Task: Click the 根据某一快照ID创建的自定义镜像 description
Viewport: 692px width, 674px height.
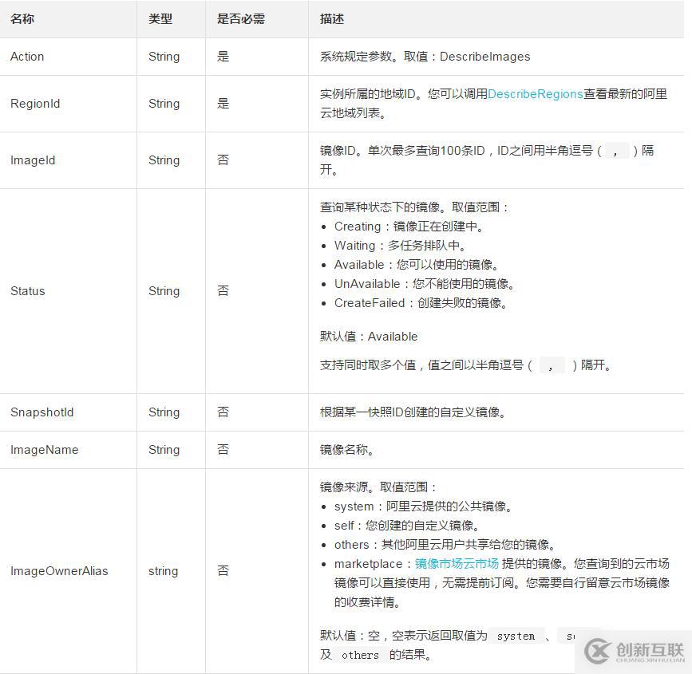Action: point(413,412)
